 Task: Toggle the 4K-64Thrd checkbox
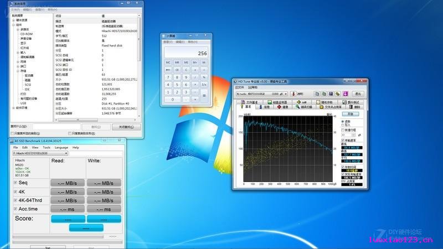16,200
